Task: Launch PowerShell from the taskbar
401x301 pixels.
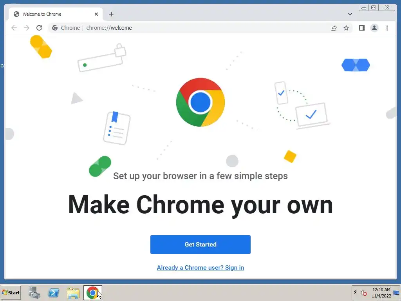Action: coord(54,292)
